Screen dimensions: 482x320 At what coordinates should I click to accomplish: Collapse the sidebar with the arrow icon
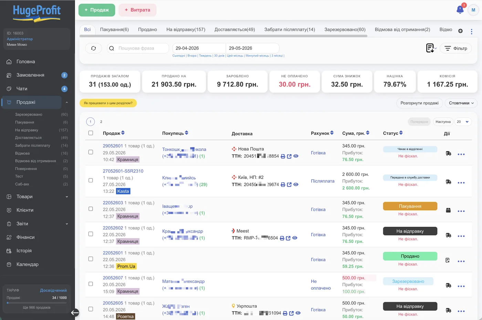click(x=75, y=312)
